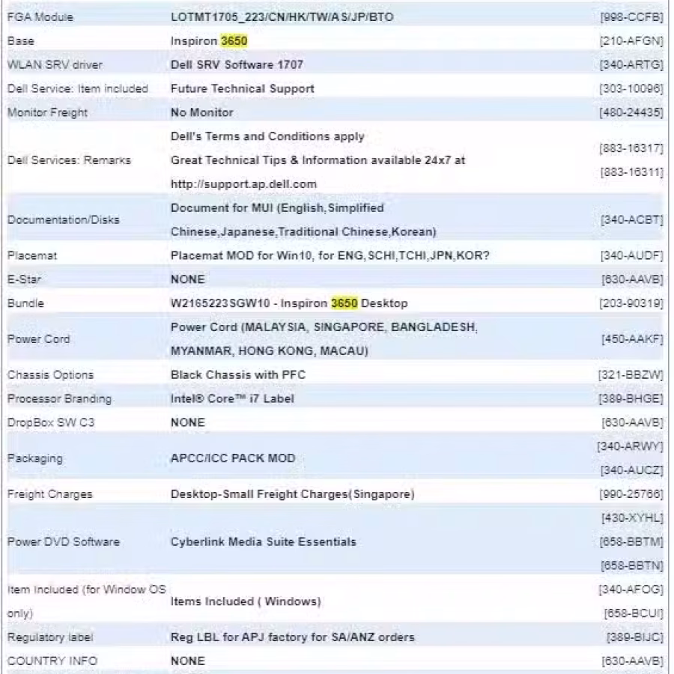Select the 'Power DVD Software' label
This screenshot has height=674, width=674.
click(64, 542)
